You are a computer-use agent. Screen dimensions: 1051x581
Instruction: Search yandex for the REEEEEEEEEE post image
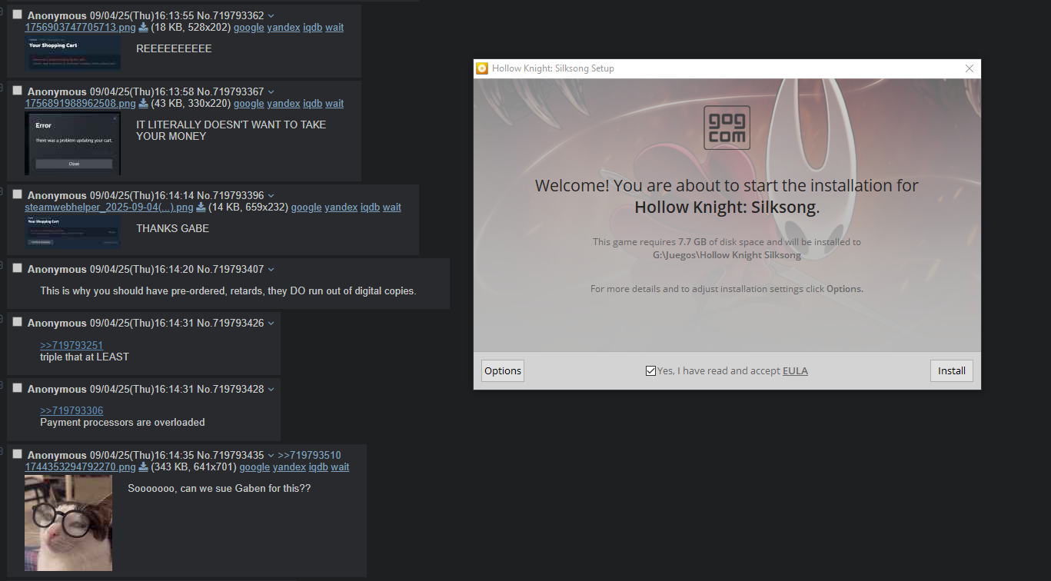(x=284, y=28)
